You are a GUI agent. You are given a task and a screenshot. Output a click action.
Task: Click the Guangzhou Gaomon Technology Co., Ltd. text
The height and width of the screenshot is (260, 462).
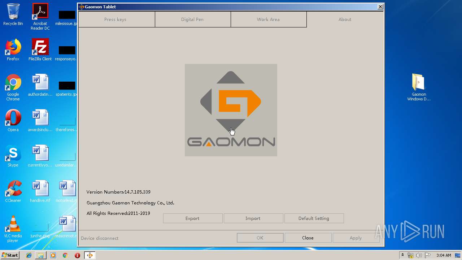130,203
